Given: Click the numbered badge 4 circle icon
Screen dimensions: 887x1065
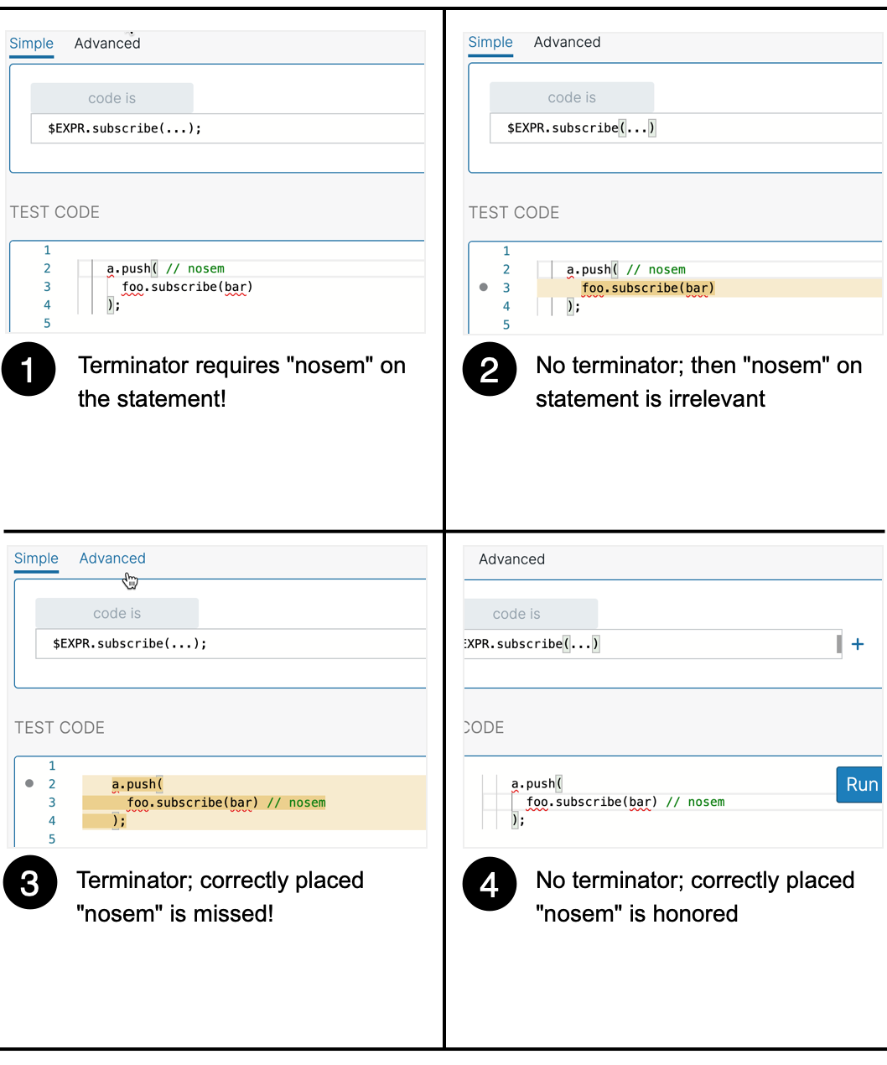Looking at the screenshot, I should point(490,883).
